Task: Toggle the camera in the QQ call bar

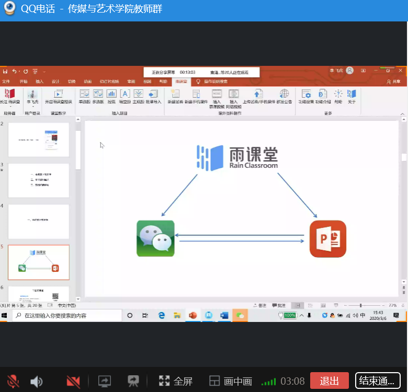Action: point(73,382)
